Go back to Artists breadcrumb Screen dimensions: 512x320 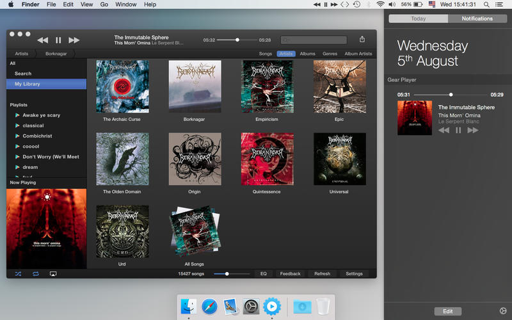point(22,54)
